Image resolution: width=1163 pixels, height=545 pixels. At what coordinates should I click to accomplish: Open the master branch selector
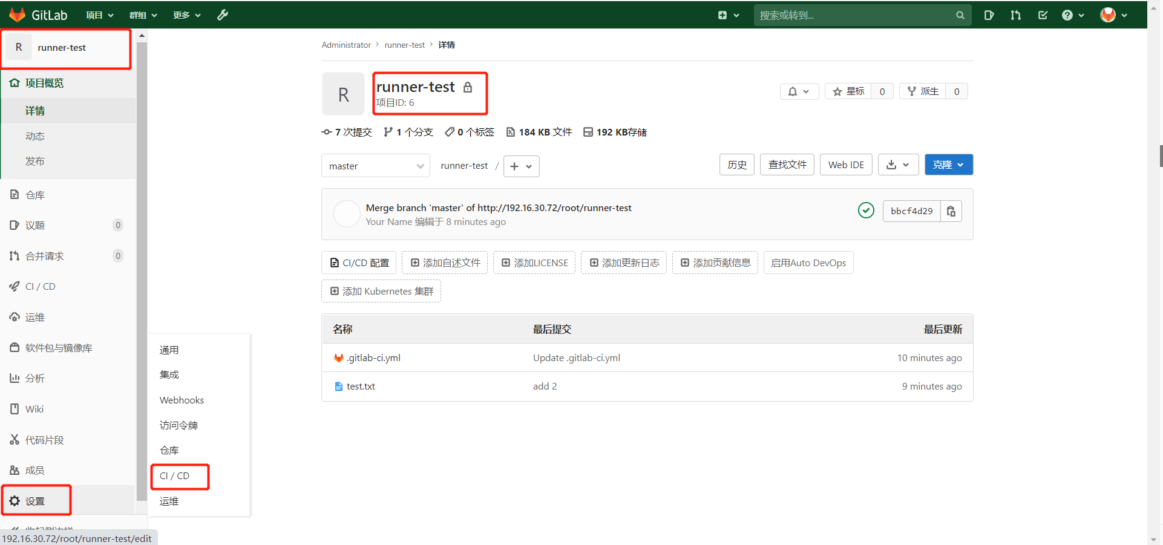click(x=376, y=166)
